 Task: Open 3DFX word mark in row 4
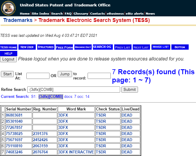[63, 134]
